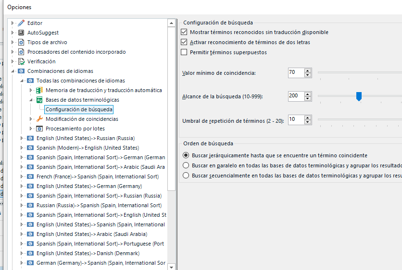This screenshot has height=270, width=402.
Task: Collapse Todas las combinaciones de idiomas node
Action: pos(22,81)
